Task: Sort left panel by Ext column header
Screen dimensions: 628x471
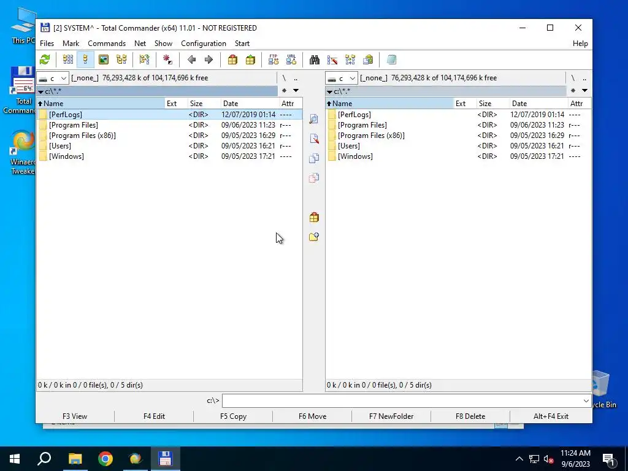Action: tap(176, 103)
